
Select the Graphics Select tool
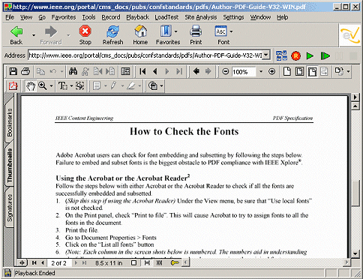tap(80, 86)
